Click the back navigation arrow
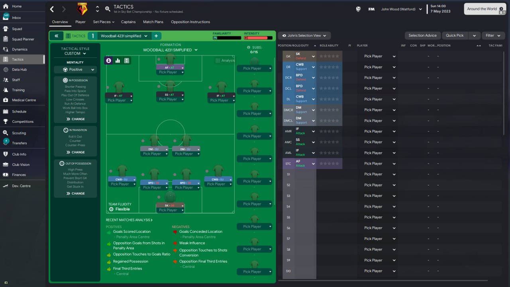This screenshot has width=510, height=287. point(52,9)
